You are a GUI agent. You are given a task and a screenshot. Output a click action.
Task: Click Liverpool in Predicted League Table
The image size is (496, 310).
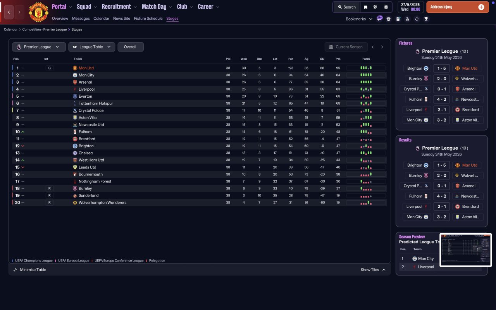(426, 267)
